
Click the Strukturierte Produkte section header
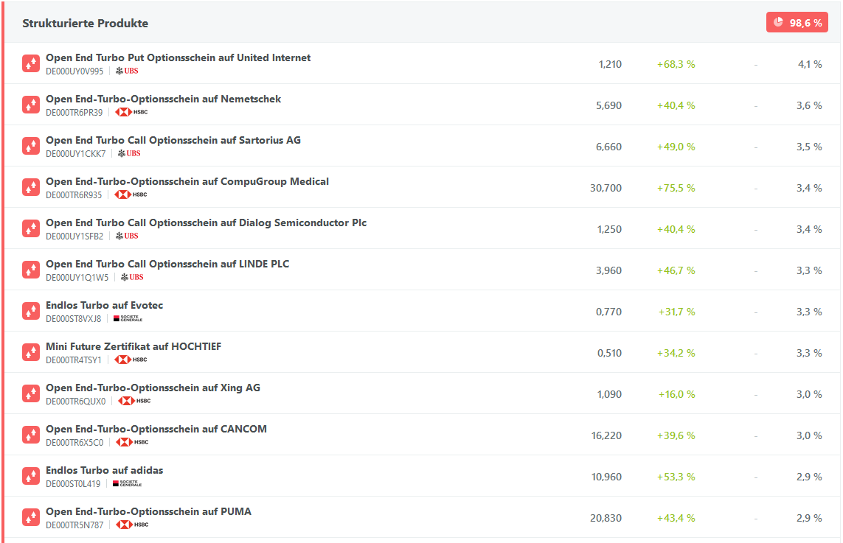(x=85, y=24)
